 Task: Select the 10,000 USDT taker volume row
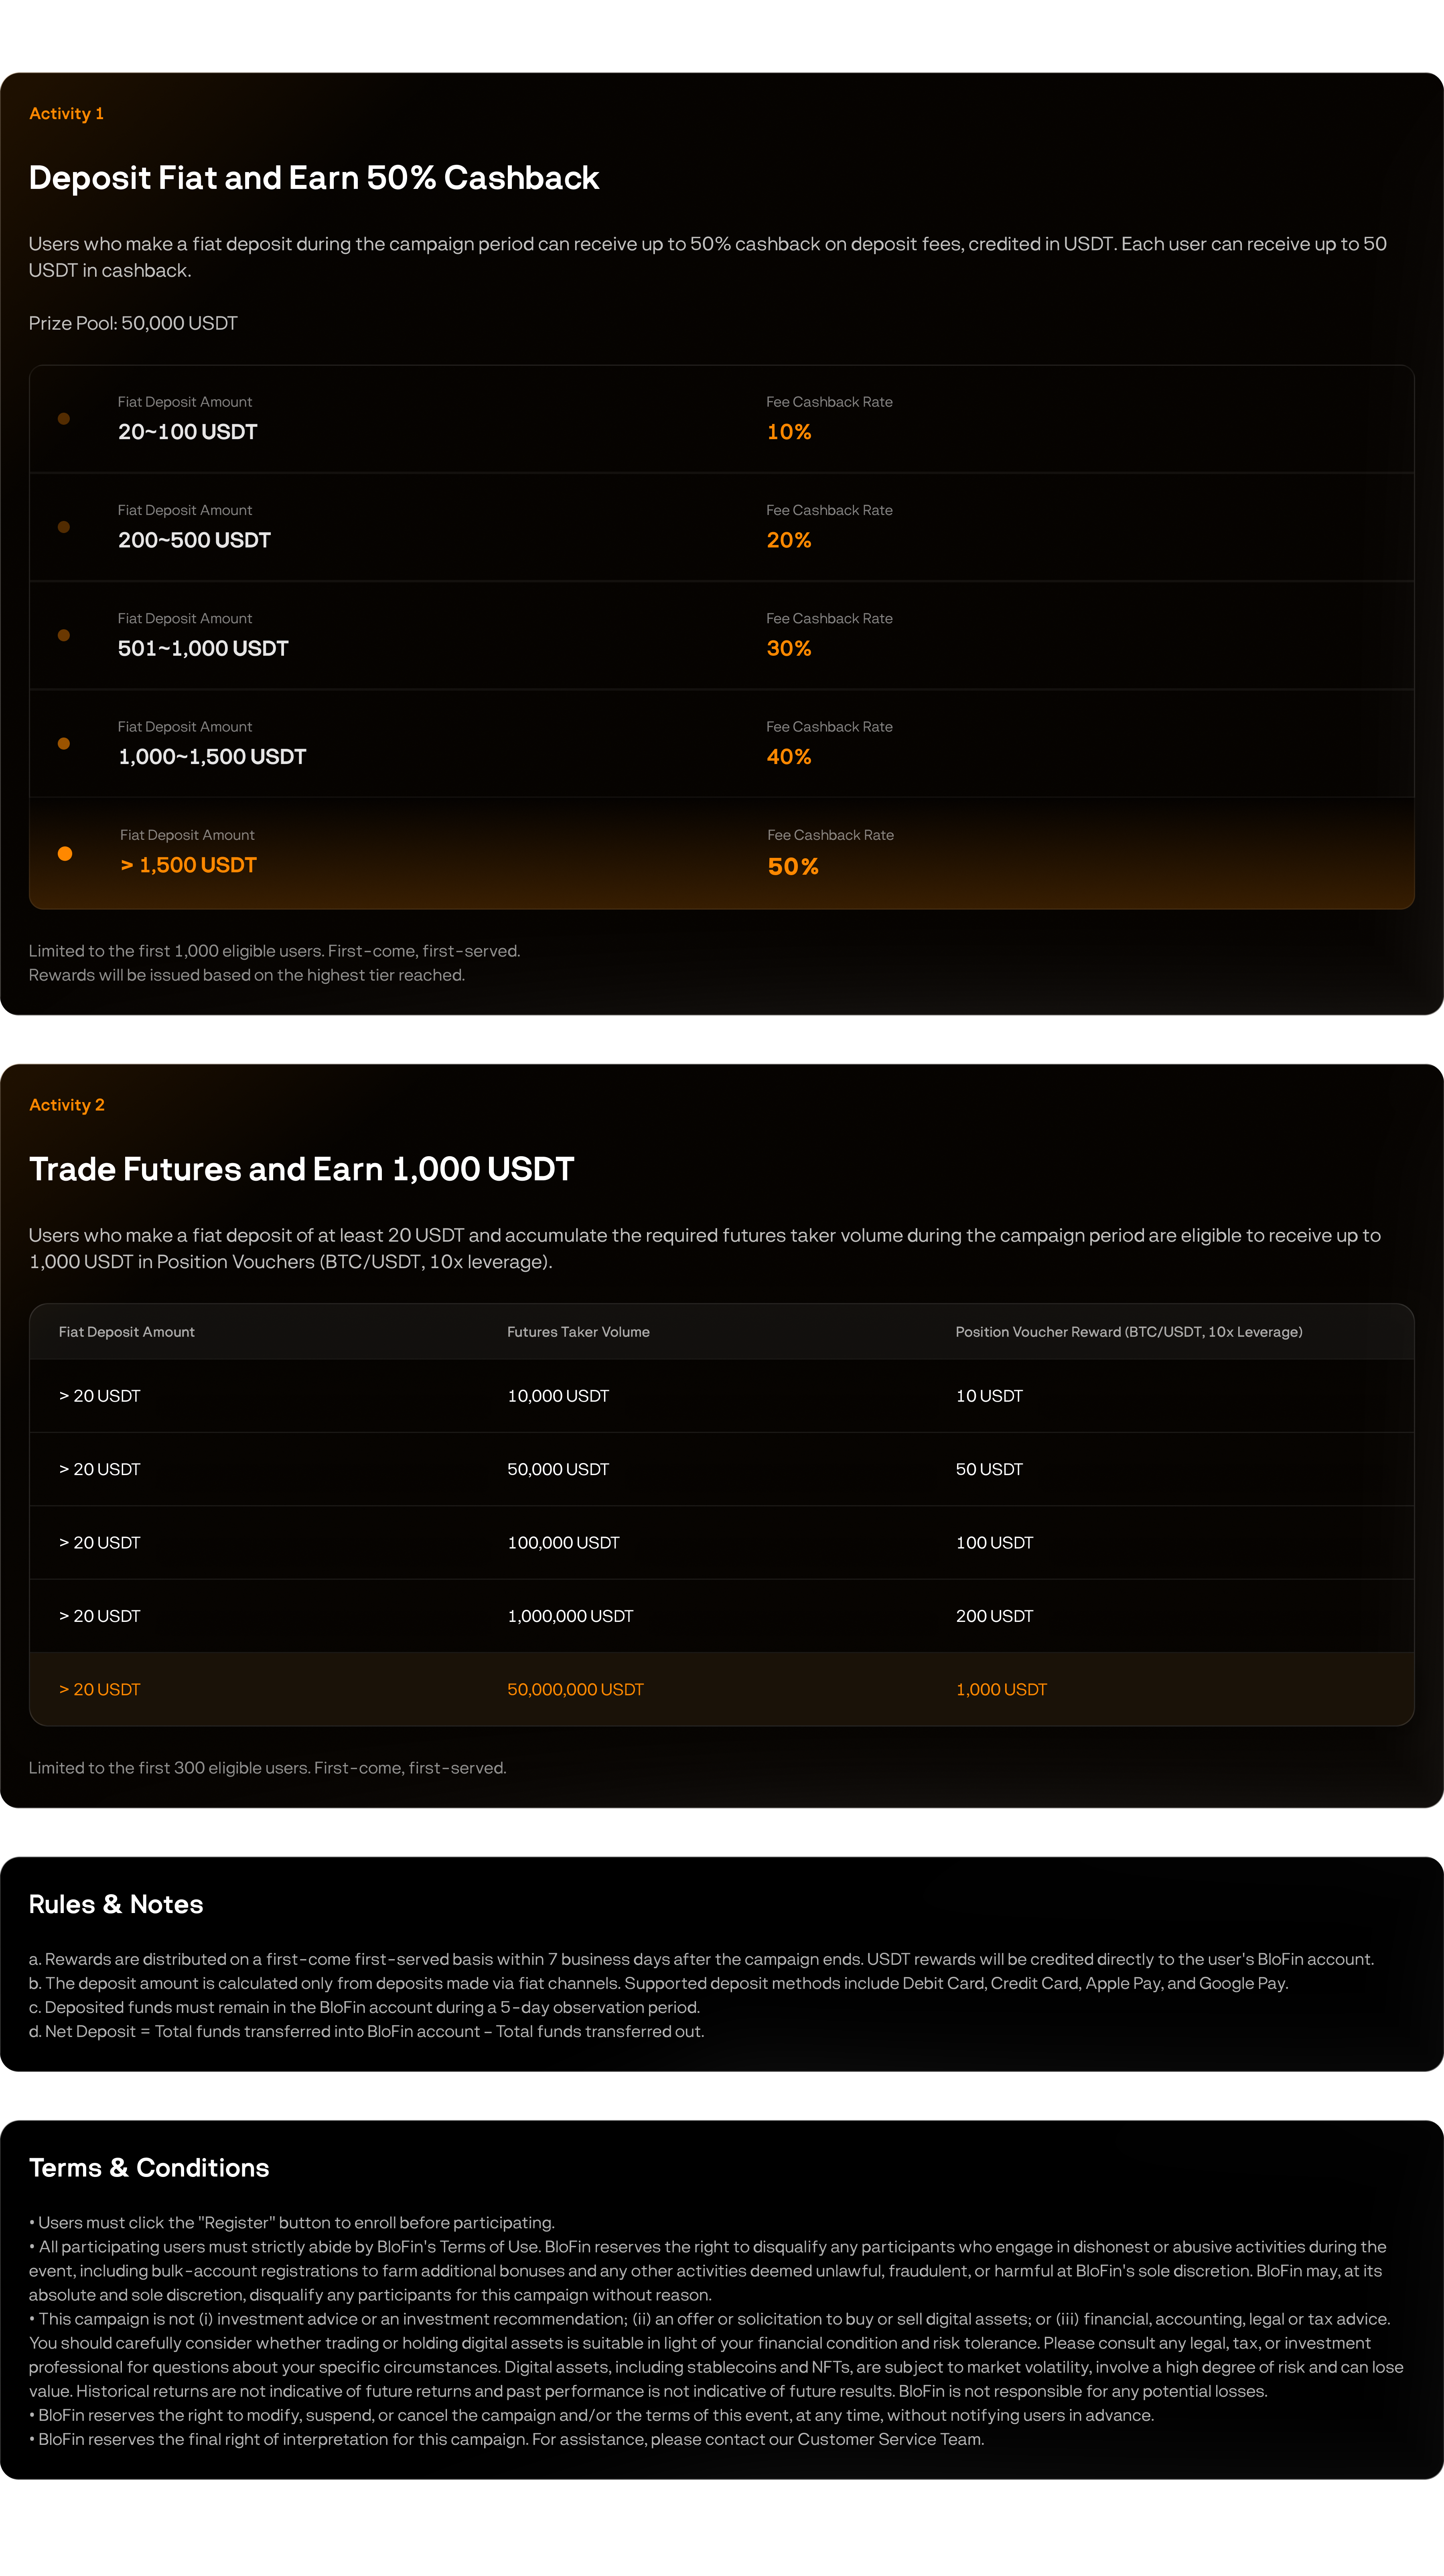coord(722,1396)
